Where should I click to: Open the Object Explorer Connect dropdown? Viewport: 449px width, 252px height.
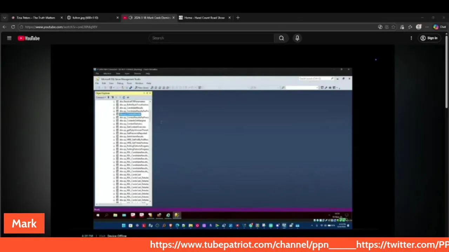click(x=101, y=97)
